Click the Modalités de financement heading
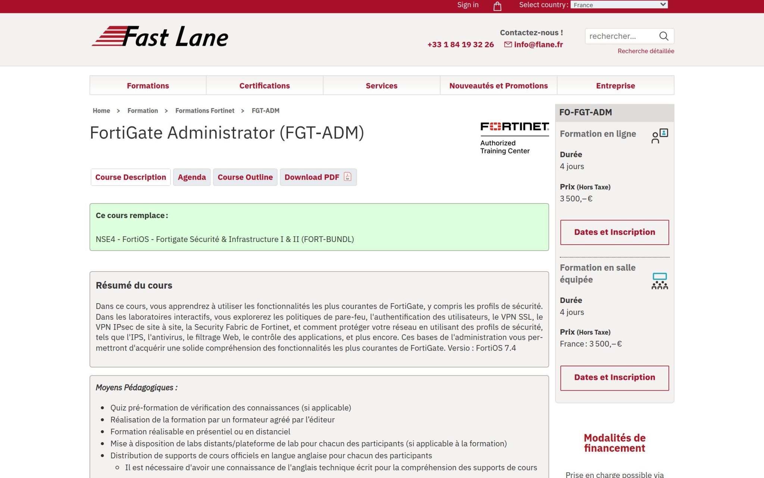This screenshot has height=478, width=764. (x=614, y=443)
